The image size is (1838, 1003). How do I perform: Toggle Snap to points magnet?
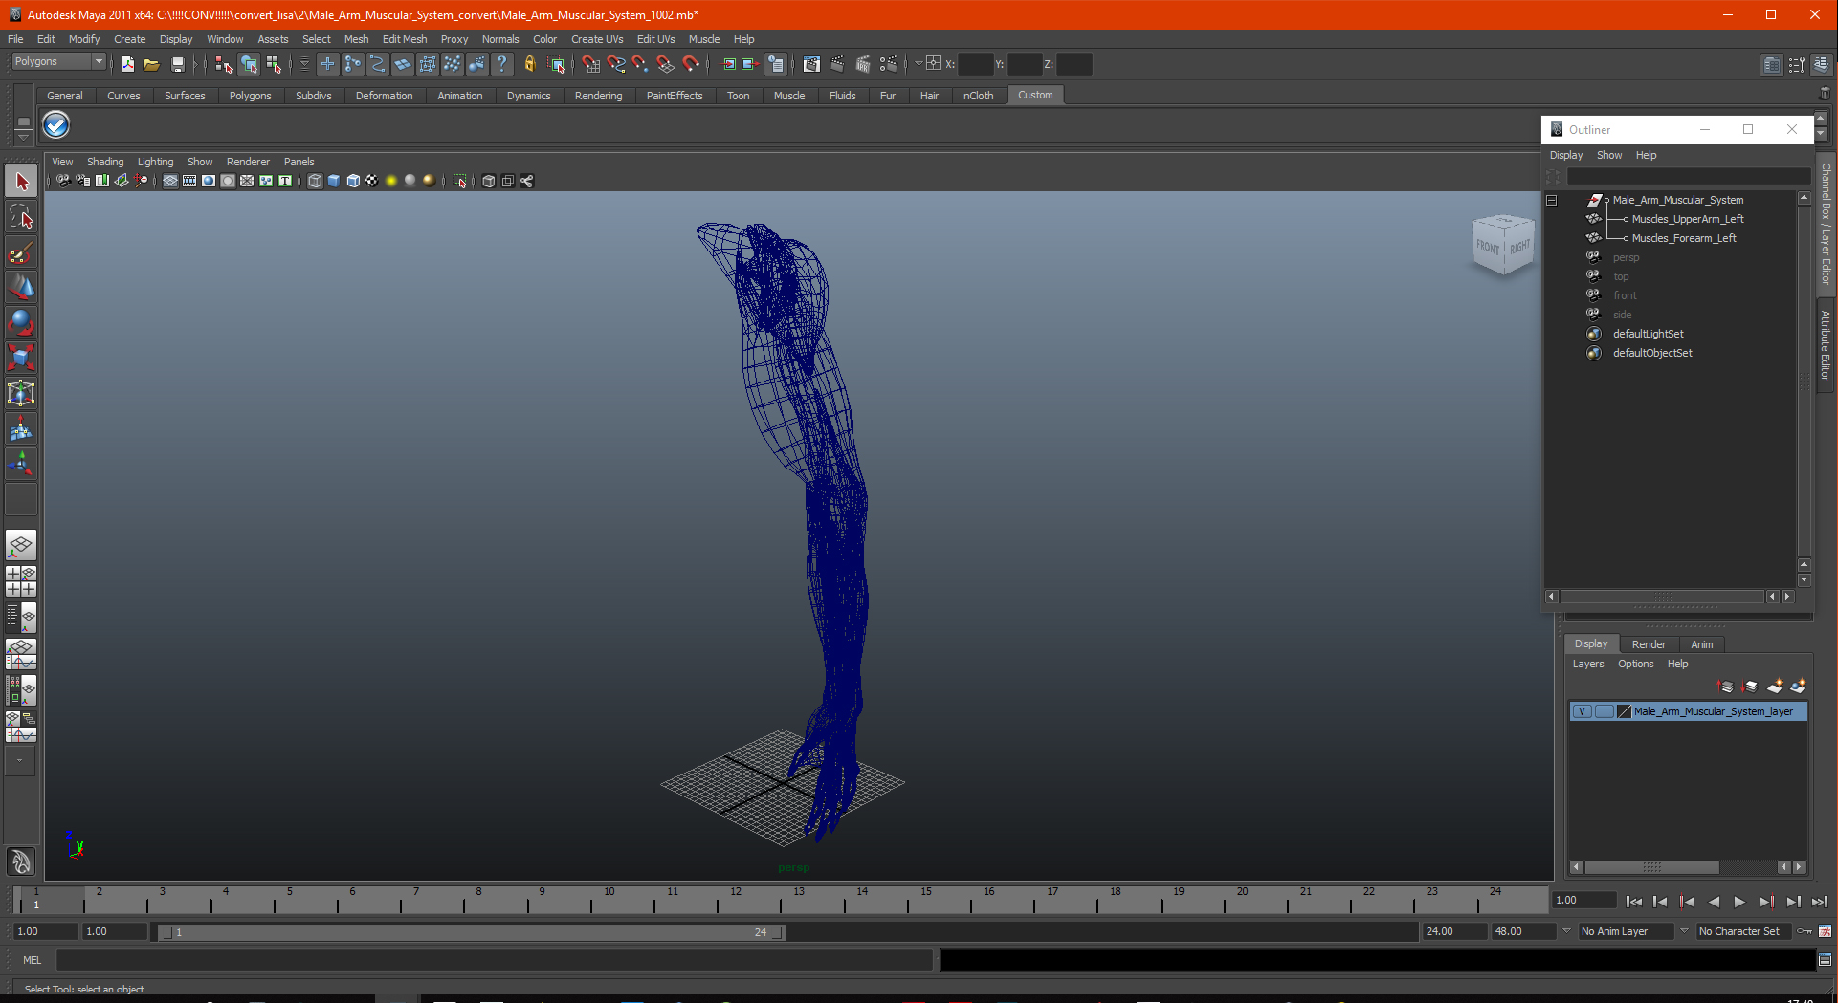point(640,64)
